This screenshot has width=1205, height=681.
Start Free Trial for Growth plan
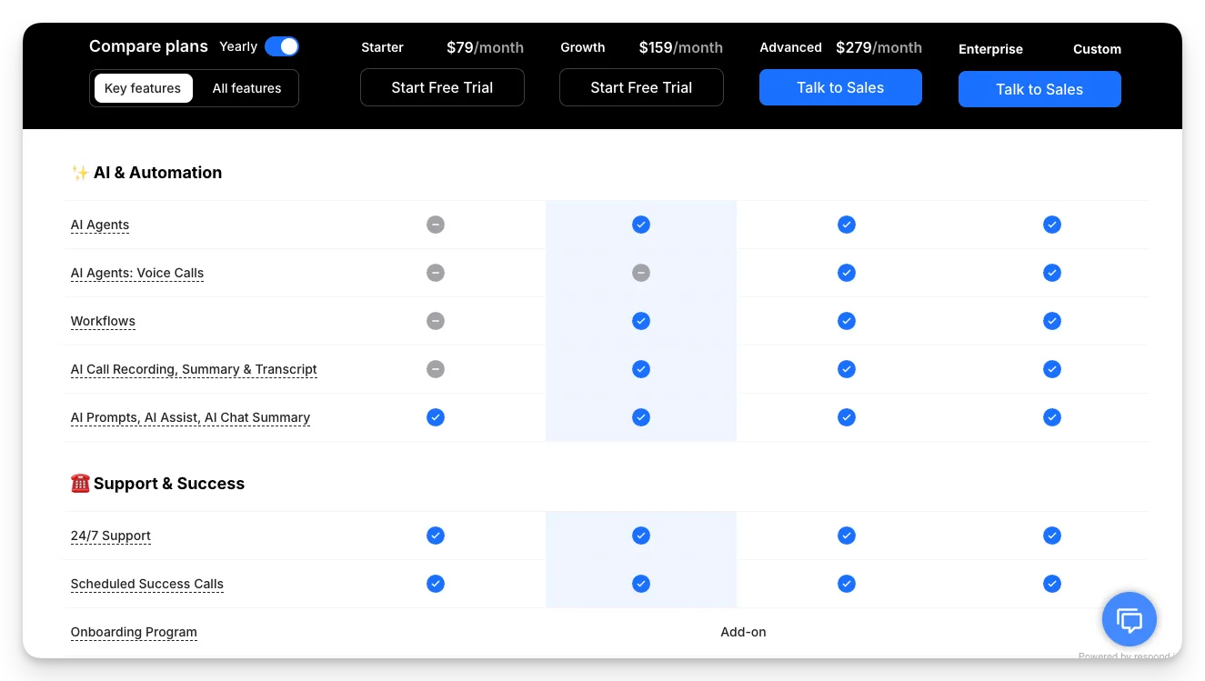(x=641, y=87)
